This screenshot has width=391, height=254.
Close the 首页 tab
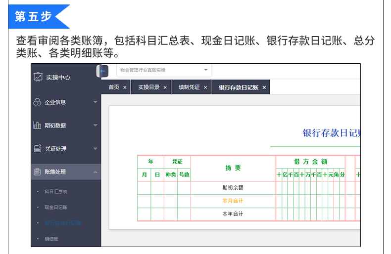pos(125,87)
